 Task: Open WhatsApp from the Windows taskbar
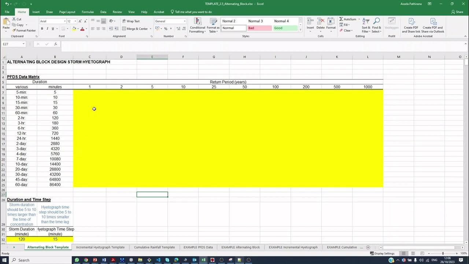pyautogui.click(x=77, y=260)
